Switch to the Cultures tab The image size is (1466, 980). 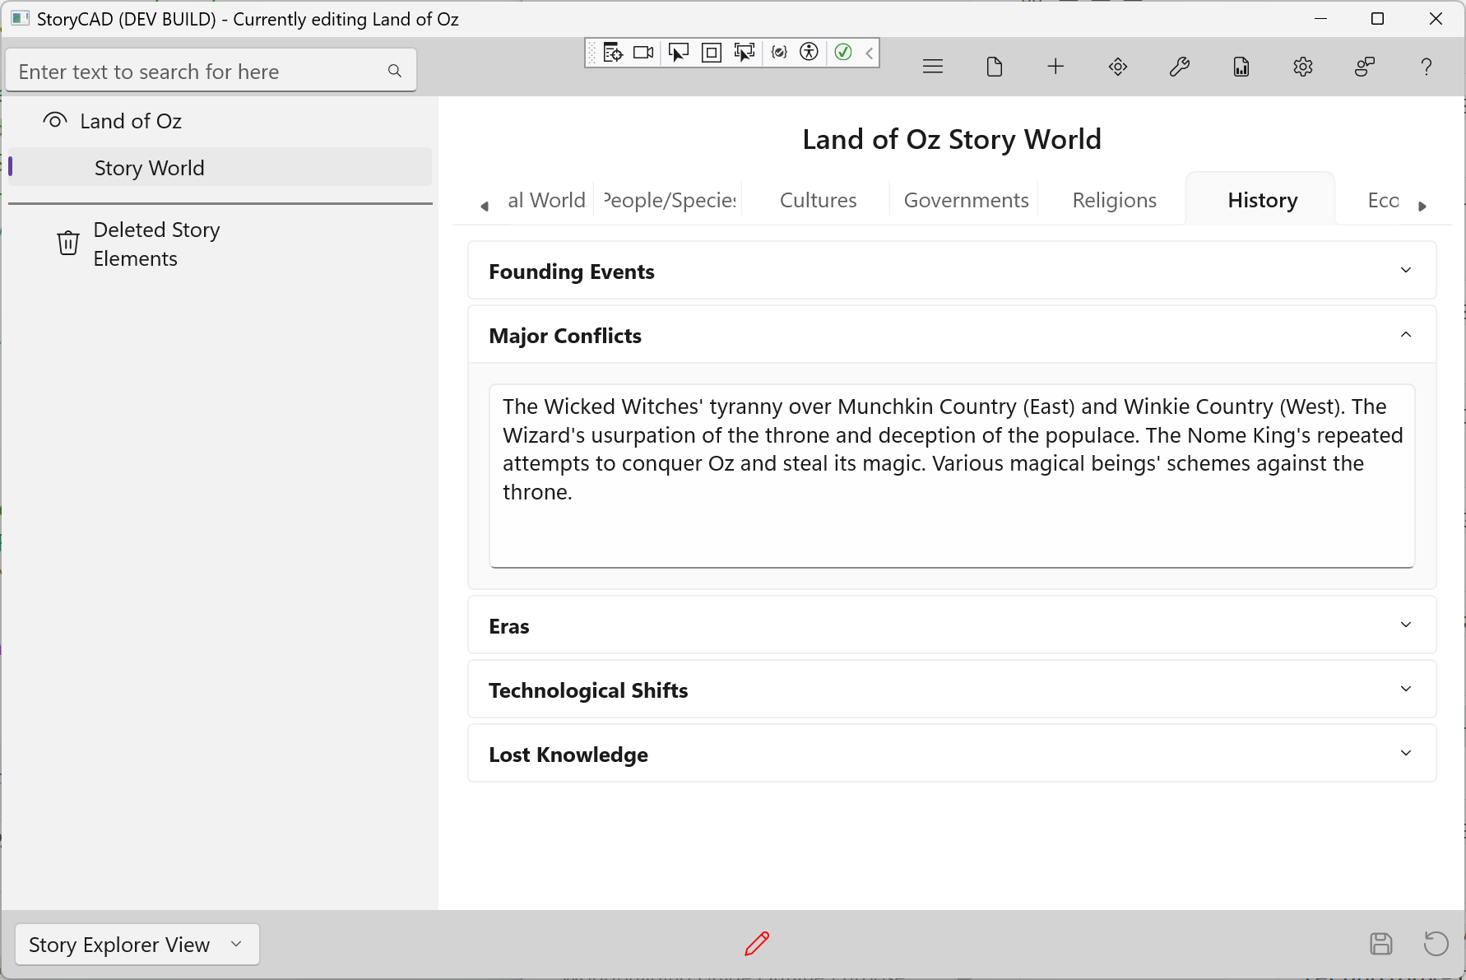pyautogui.click(x=818, y=200)
